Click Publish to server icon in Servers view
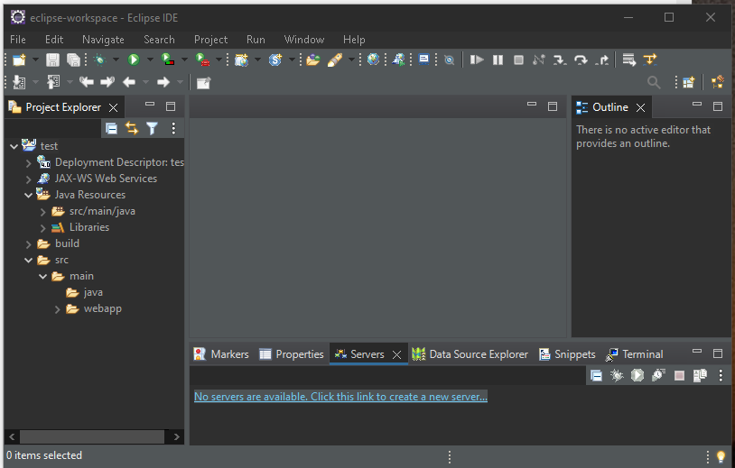This screenshot has height=468, width=735. pyautogui.click(x=700, y=375)
